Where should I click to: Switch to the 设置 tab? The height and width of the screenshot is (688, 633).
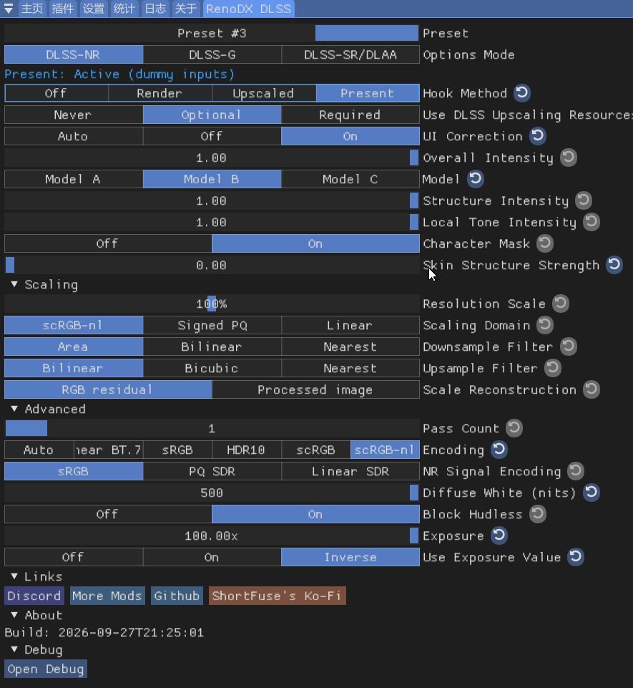[94, 9]
